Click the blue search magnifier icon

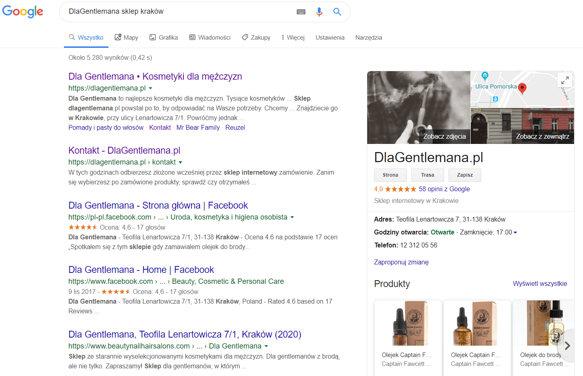pos(337,12)
